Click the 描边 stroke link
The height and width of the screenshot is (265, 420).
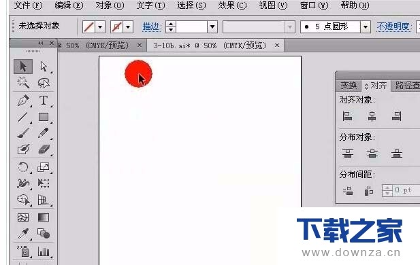point(151,26)
